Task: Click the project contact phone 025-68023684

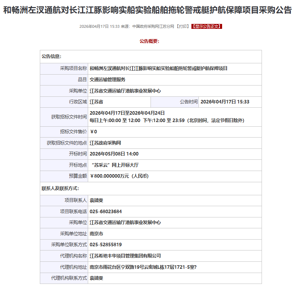Action: pyautogui.click(x=106, y=212)
